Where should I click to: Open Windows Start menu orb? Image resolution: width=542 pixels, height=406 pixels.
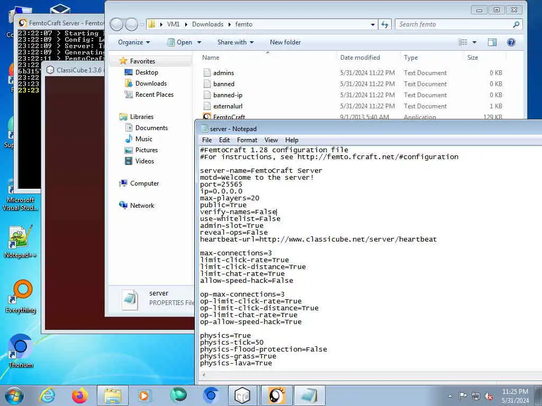click(x=14, y=395)
